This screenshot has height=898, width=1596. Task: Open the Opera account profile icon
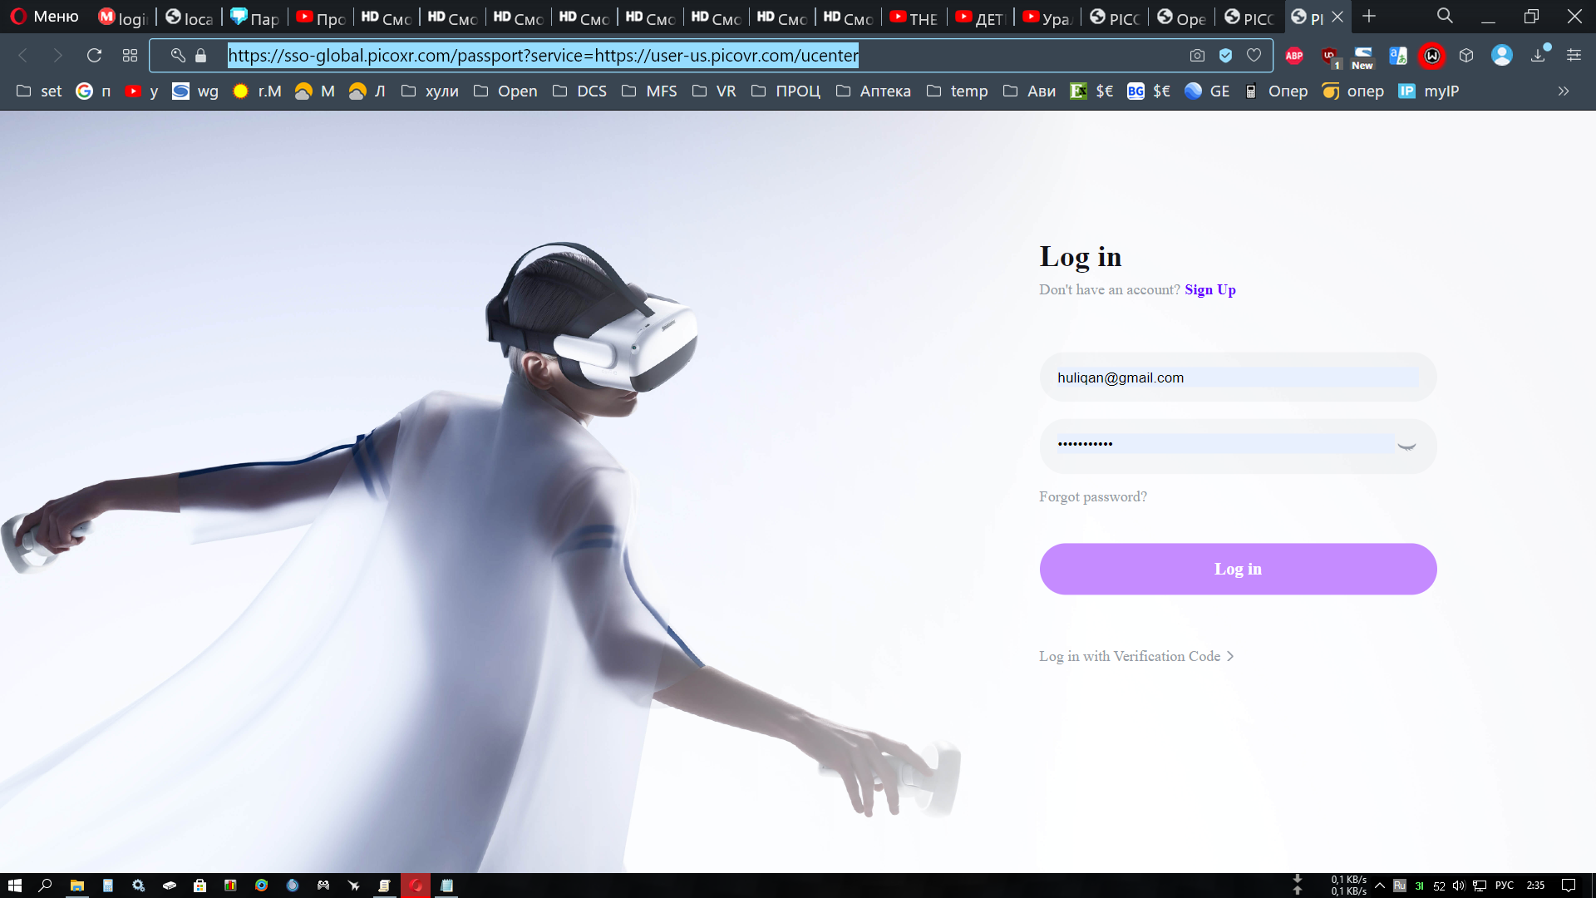pyautogui.click(x=1501, y=56)
